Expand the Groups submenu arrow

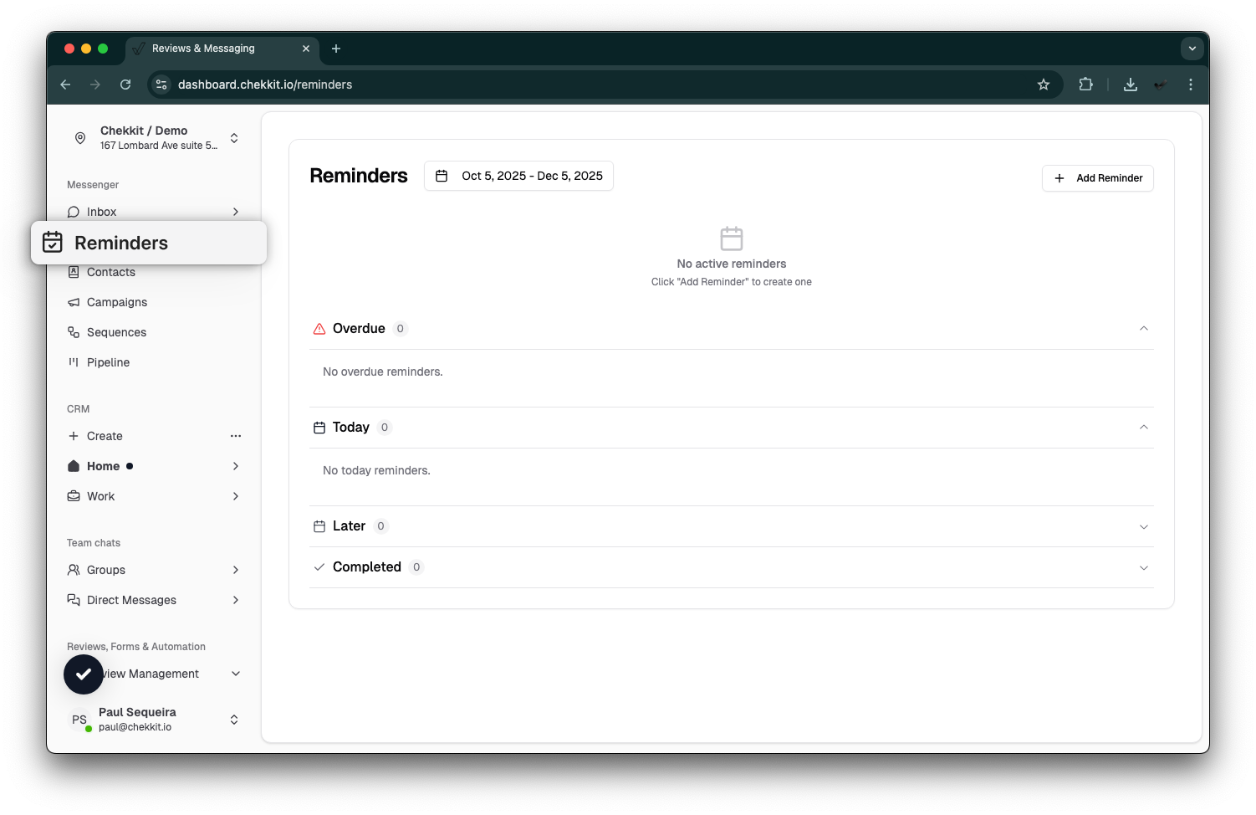click(236, 570)
